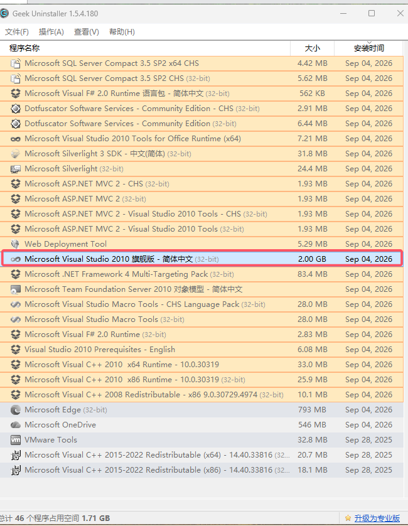Open the 操作(A) menu
Viewport: 408px width, 526px height.
pyautogui.click(x=51, y=32)
